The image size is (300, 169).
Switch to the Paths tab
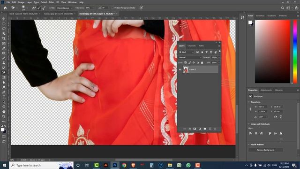pos(201,46)
